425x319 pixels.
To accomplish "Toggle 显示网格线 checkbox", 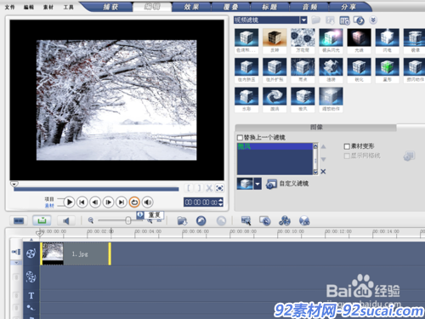I will coord(347,156).
